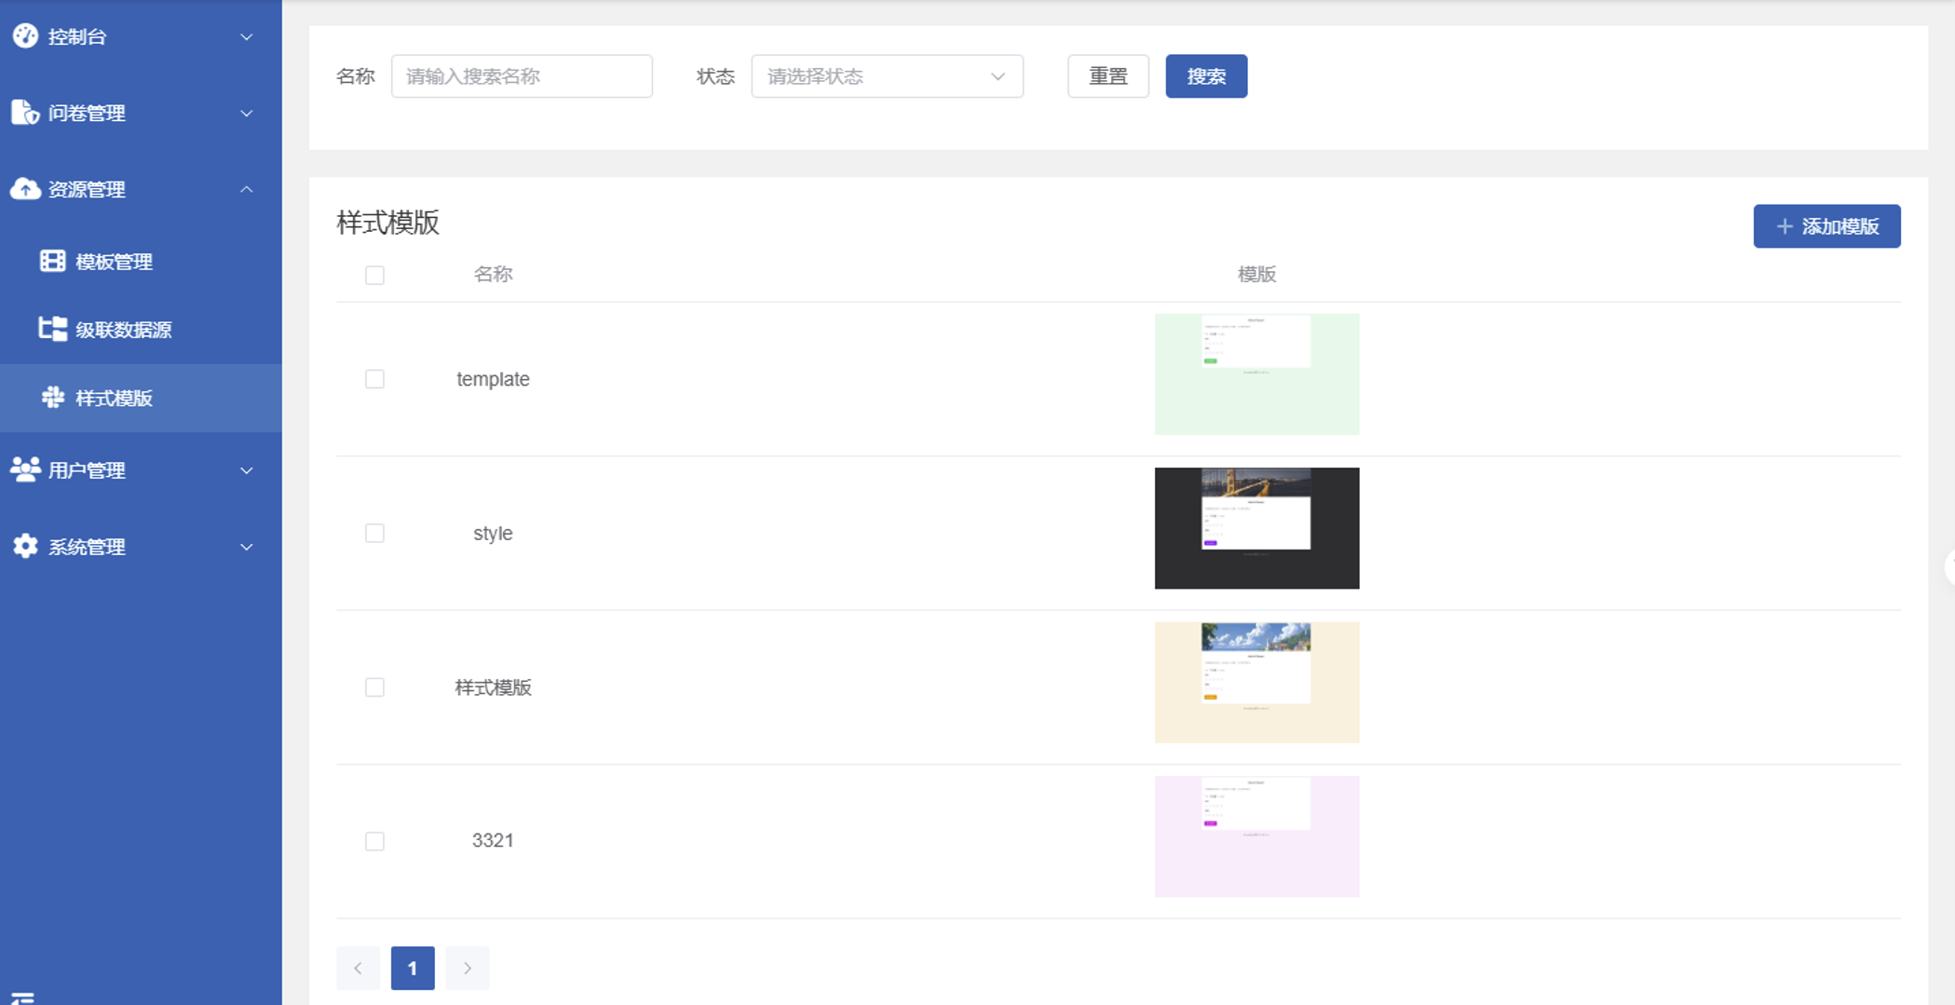Go to the previous page arrow

click(x=359, y=969)
